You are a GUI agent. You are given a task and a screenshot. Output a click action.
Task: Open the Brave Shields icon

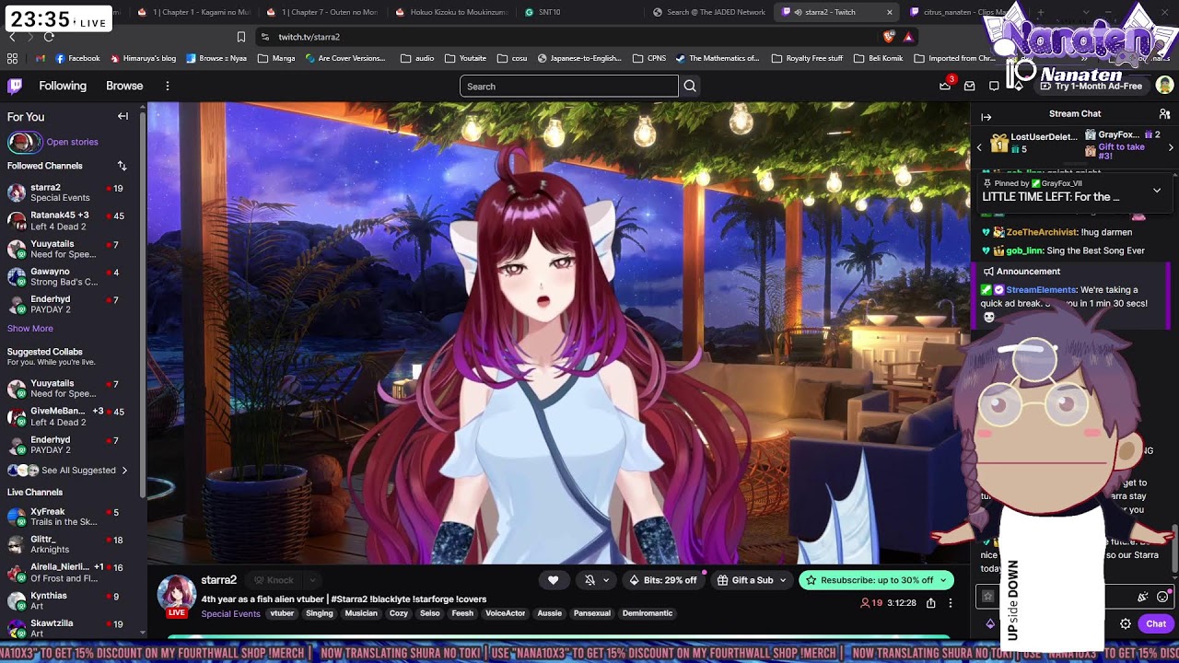(889, 37)
